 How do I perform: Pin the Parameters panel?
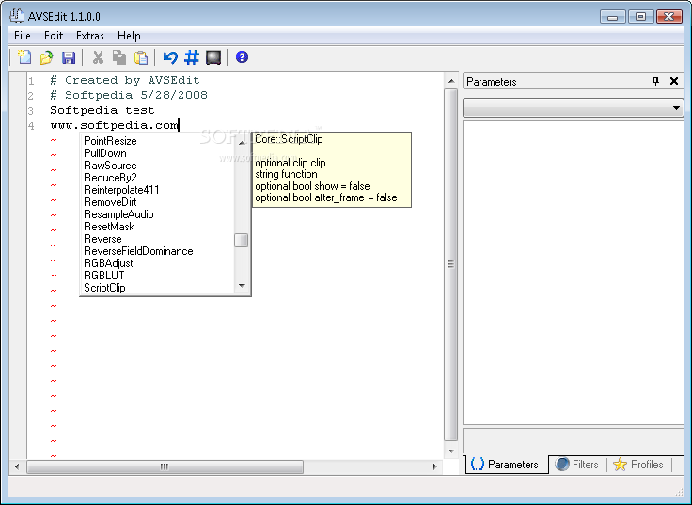656,81
